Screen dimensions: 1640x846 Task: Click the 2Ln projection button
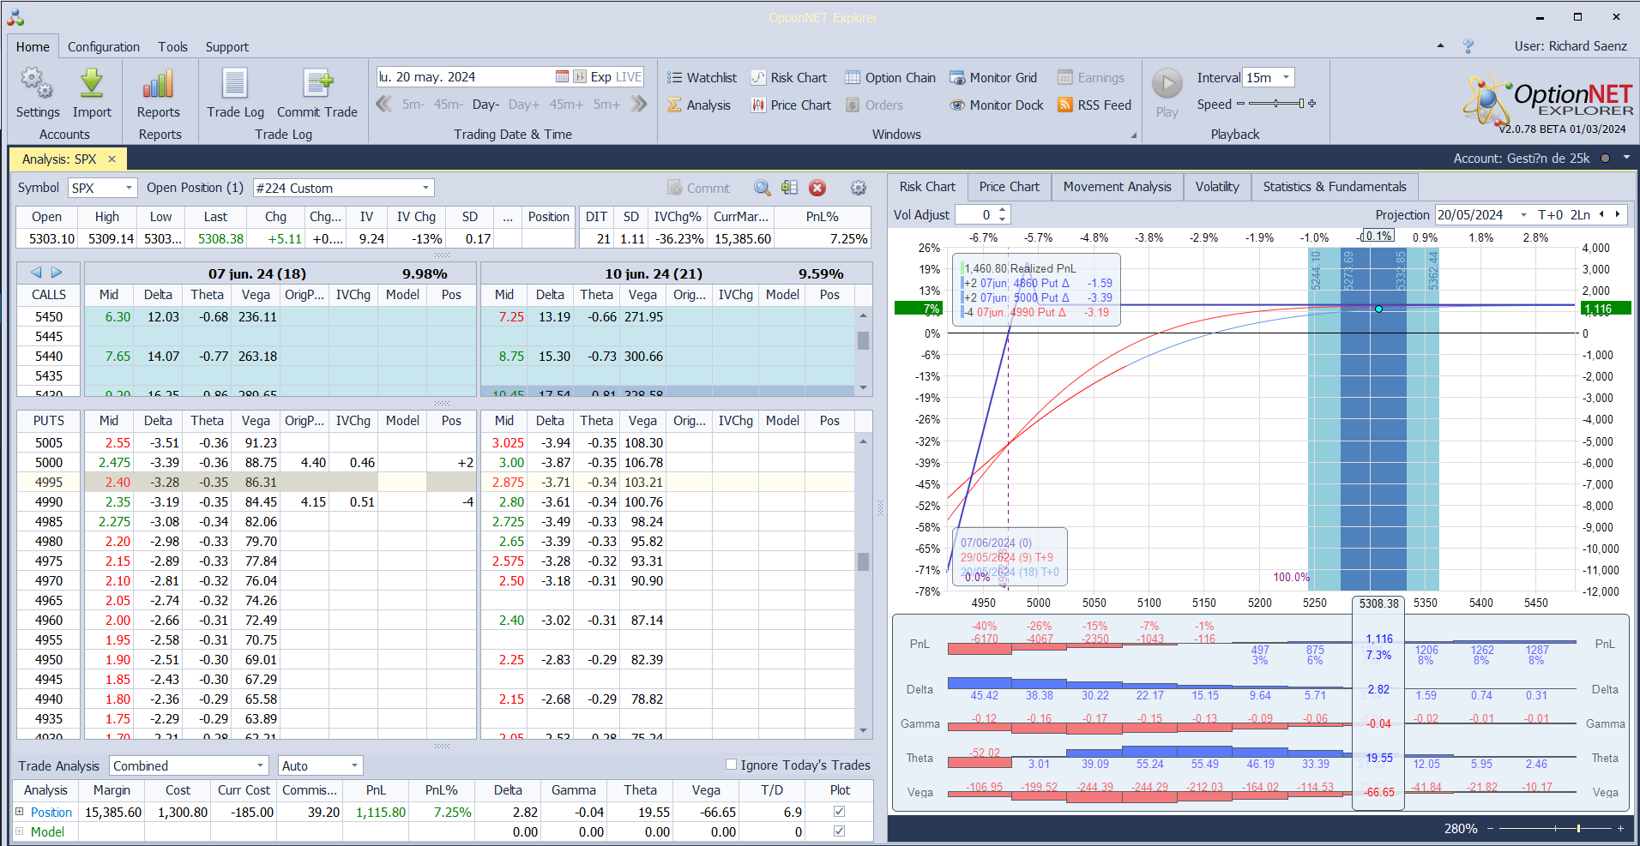tap(1580, 215)
